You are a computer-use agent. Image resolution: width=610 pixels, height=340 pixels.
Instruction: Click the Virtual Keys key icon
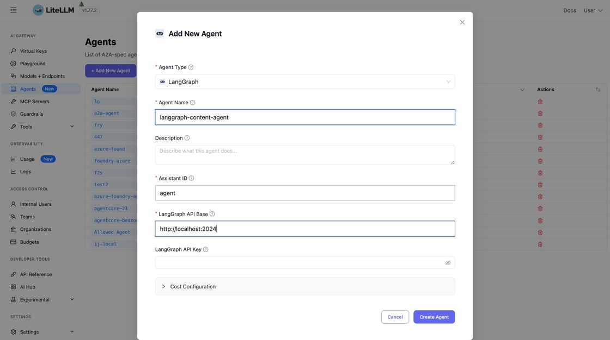(13, 51)
